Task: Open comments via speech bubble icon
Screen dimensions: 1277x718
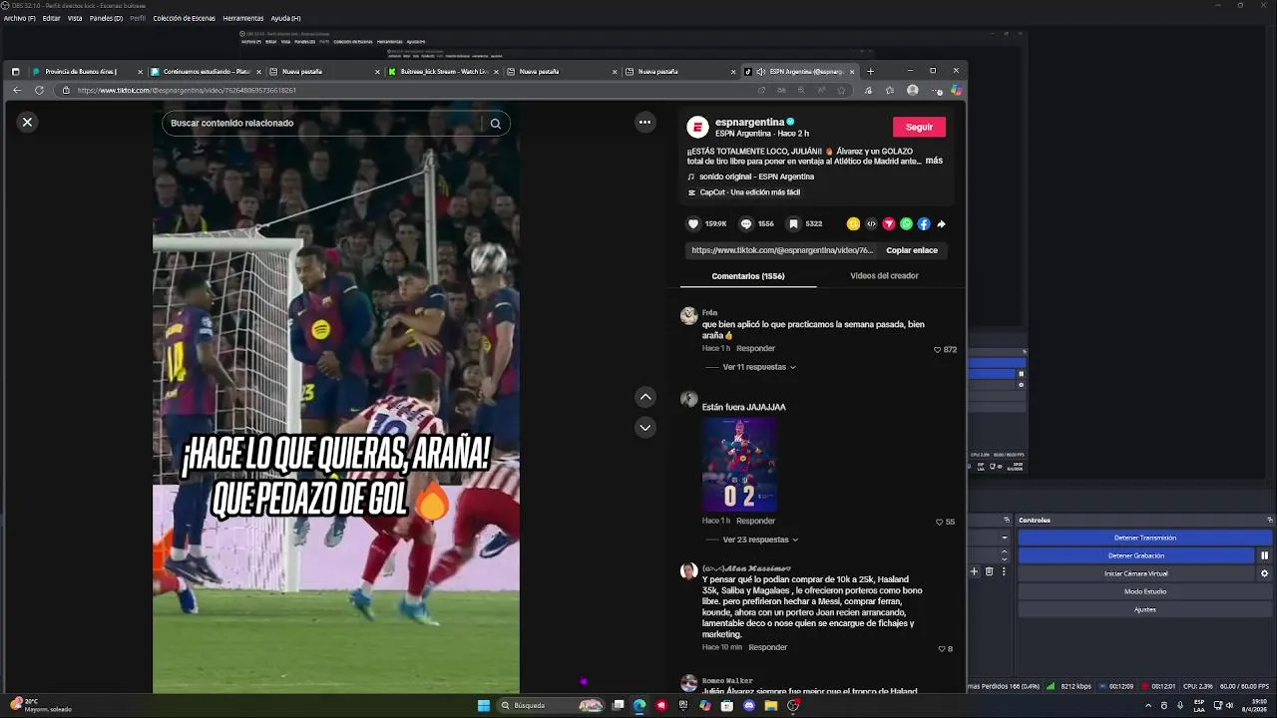Action: [745, 224]
